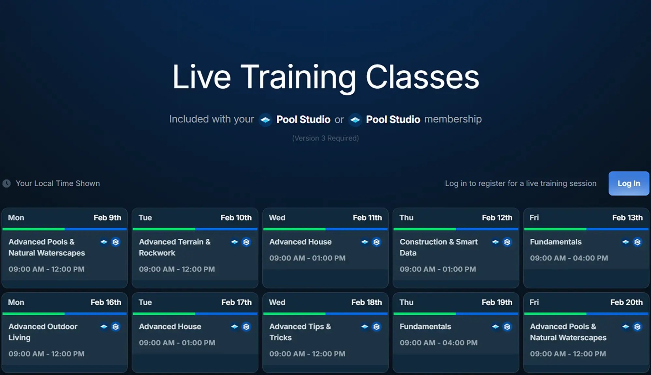Screen dimensions: 651x375
Task: Click the (Version 3 Required) note
Action: pyautogui.click(x=325, y=138)
